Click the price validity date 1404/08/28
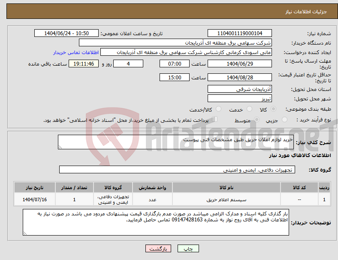Screen dimensions: 338x260 240,77
